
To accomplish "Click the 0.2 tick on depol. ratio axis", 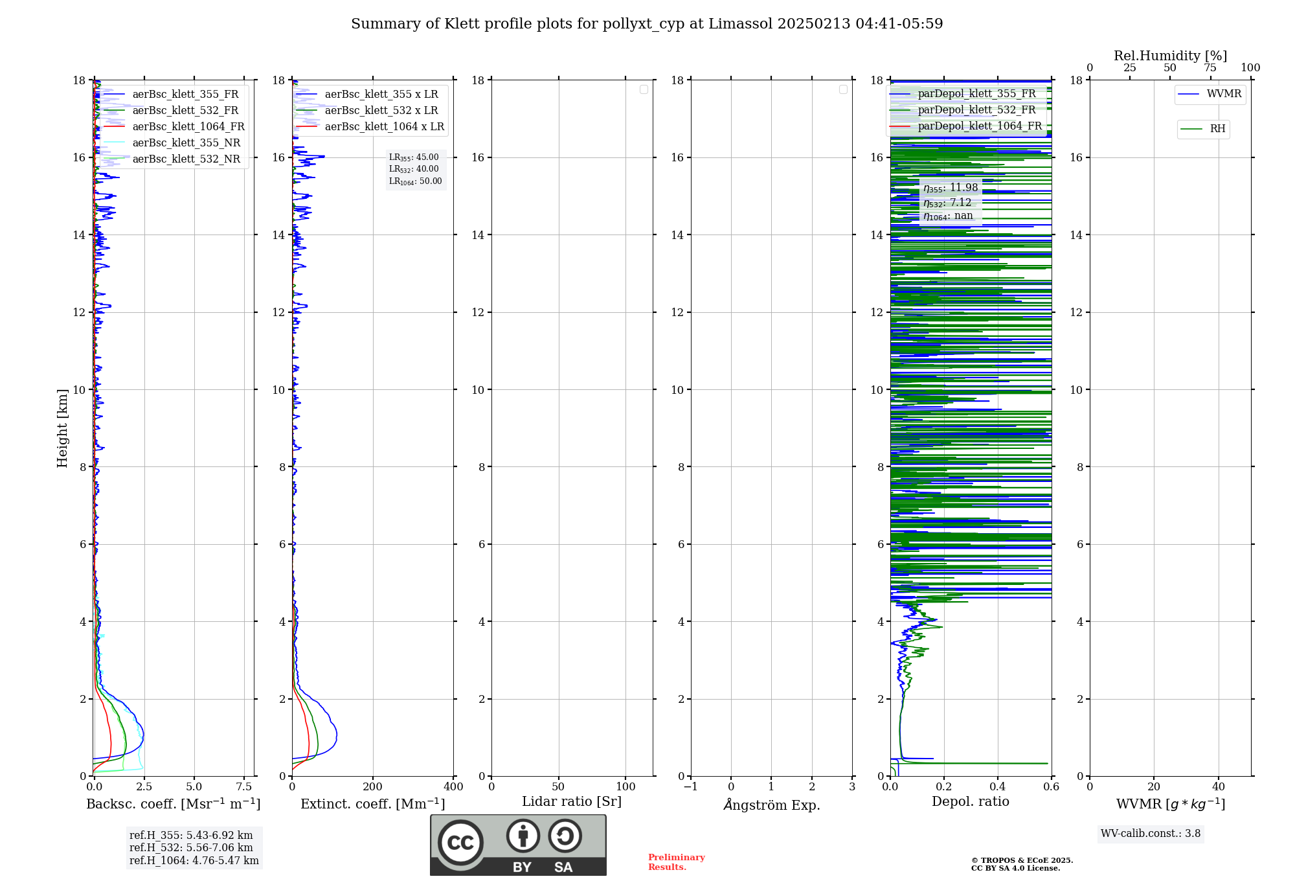I will (944, 787).
